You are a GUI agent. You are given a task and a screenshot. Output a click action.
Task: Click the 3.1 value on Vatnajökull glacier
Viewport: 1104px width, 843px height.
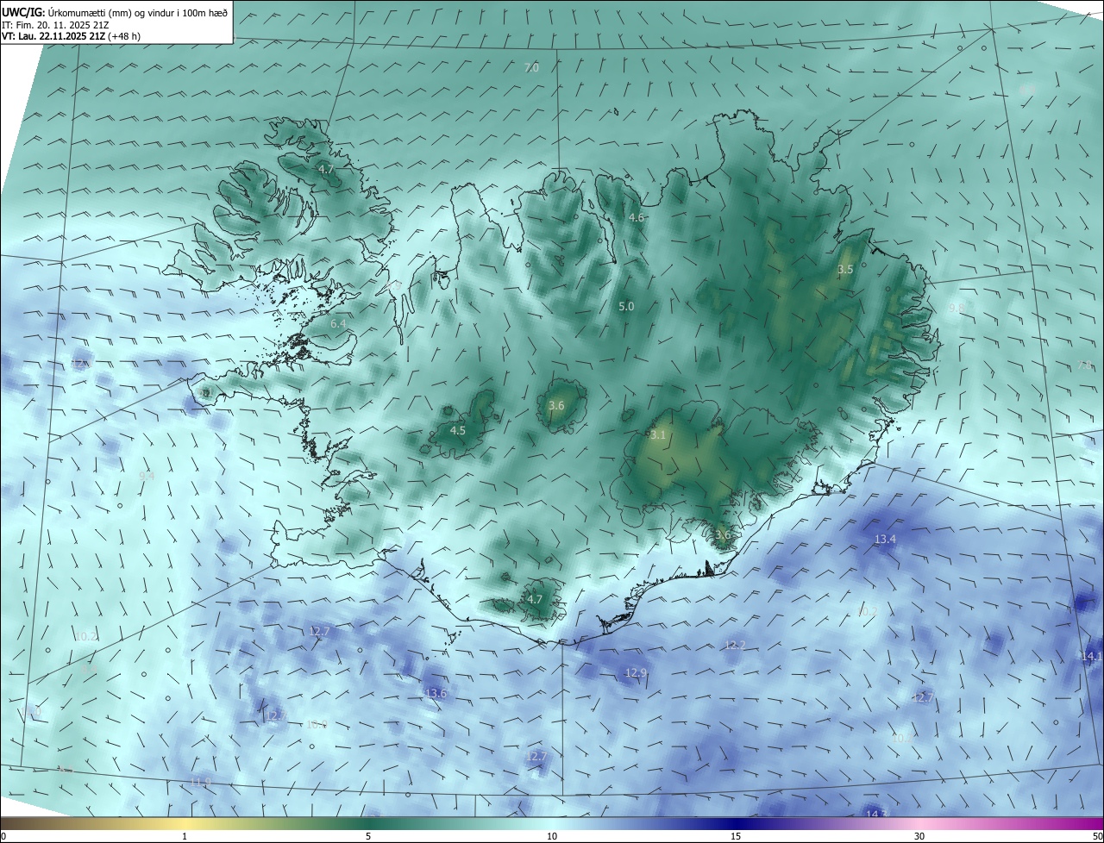click(x=658, y=435)
